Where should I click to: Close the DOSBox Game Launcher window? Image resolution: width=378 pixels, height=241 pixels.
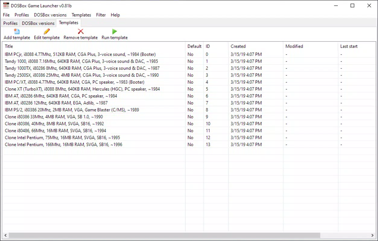(369, 5)
